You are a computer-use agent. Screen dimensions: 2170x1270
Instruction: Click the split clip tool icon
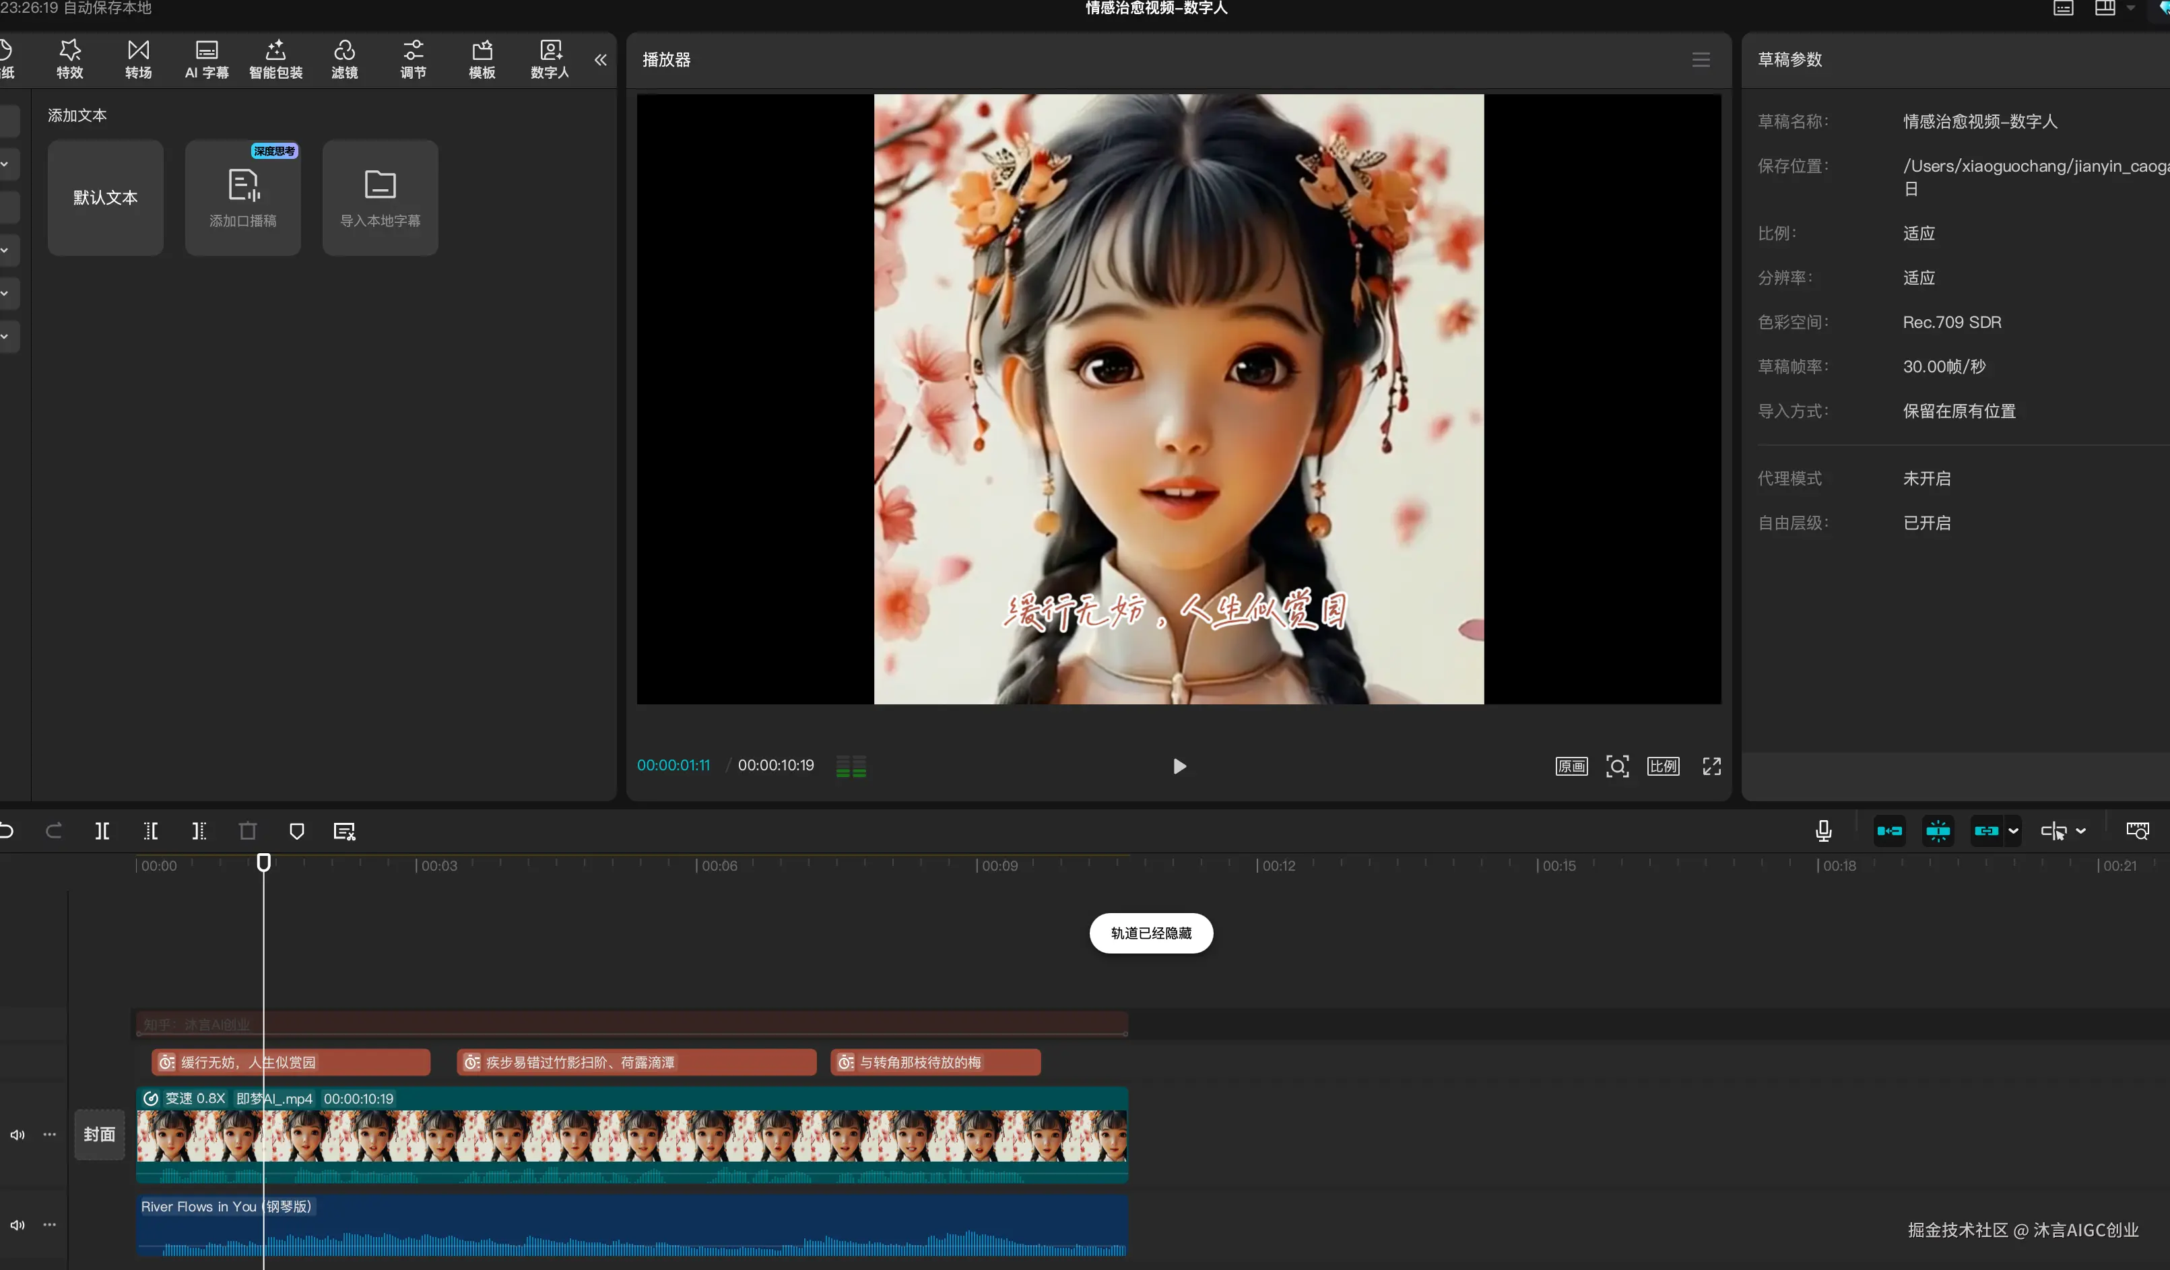point(102,831)
